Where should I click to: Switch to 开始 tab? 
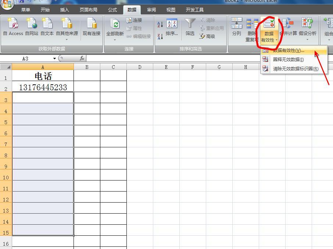click(x=45, y=10)
